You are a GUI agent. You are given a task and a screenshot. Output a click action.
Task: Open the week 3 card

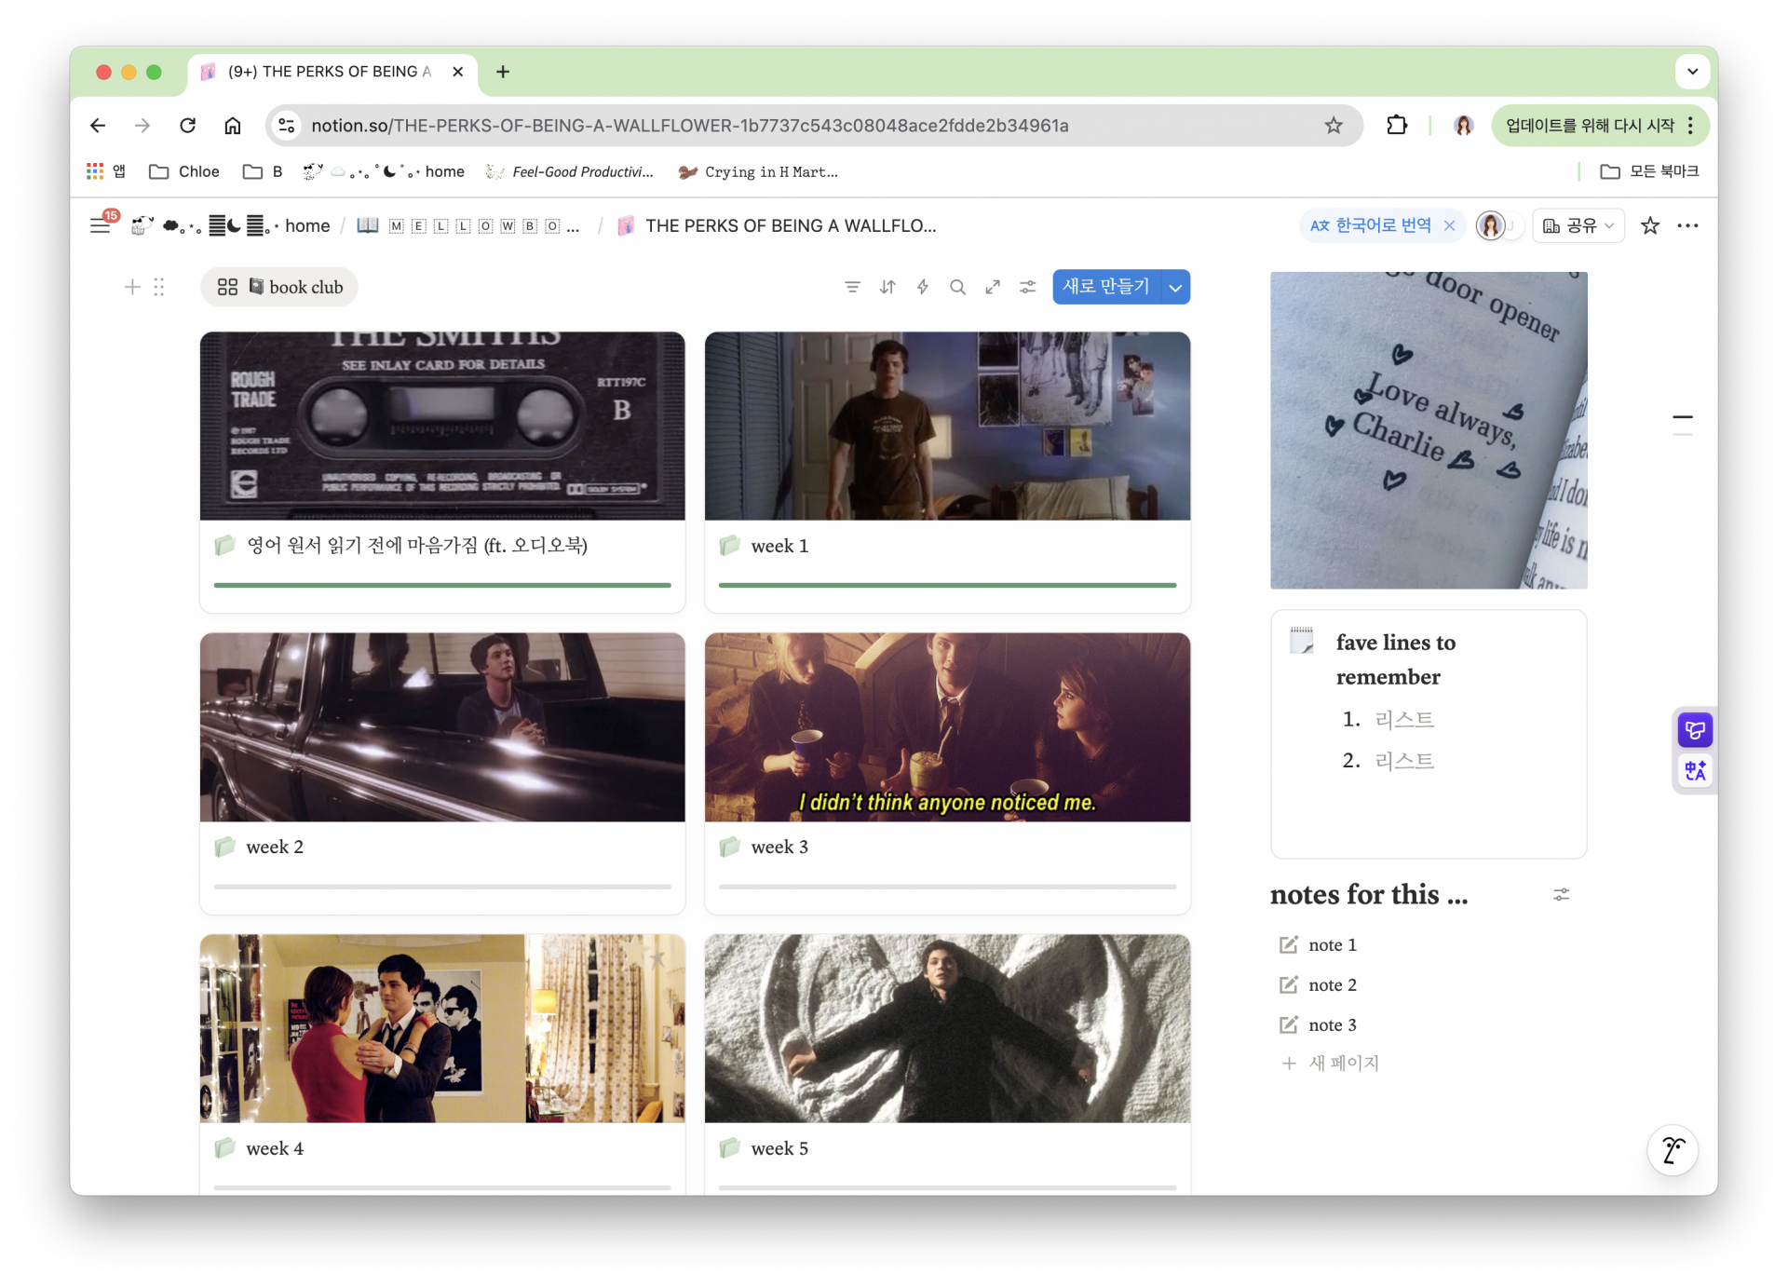[947, 773]
